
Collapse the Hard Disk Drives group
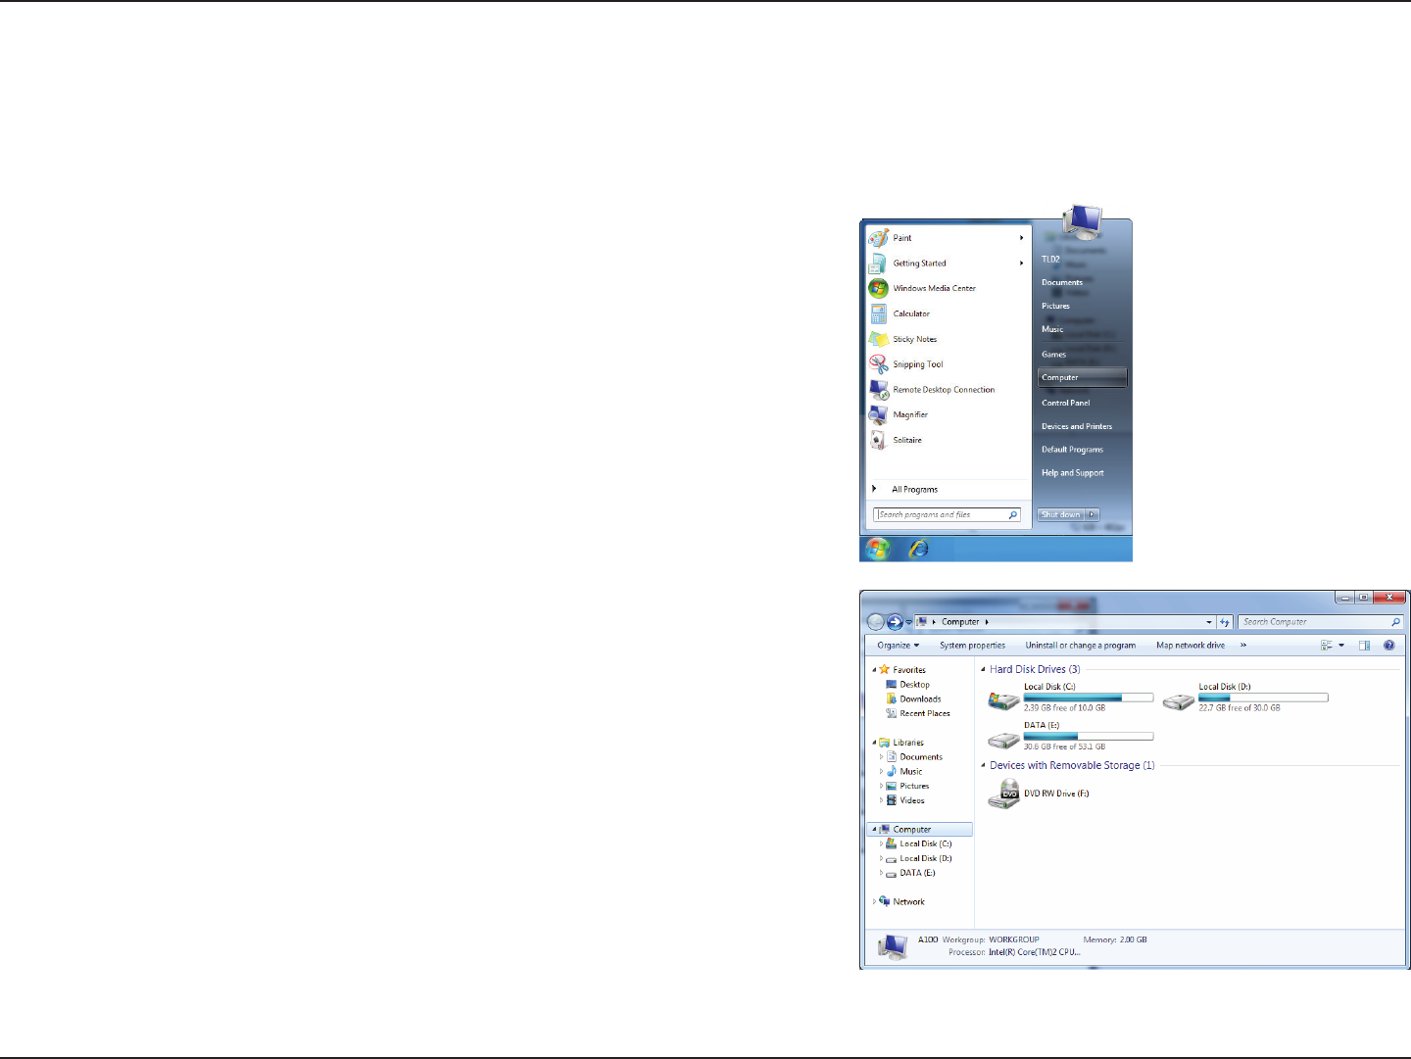coord(983,669)
